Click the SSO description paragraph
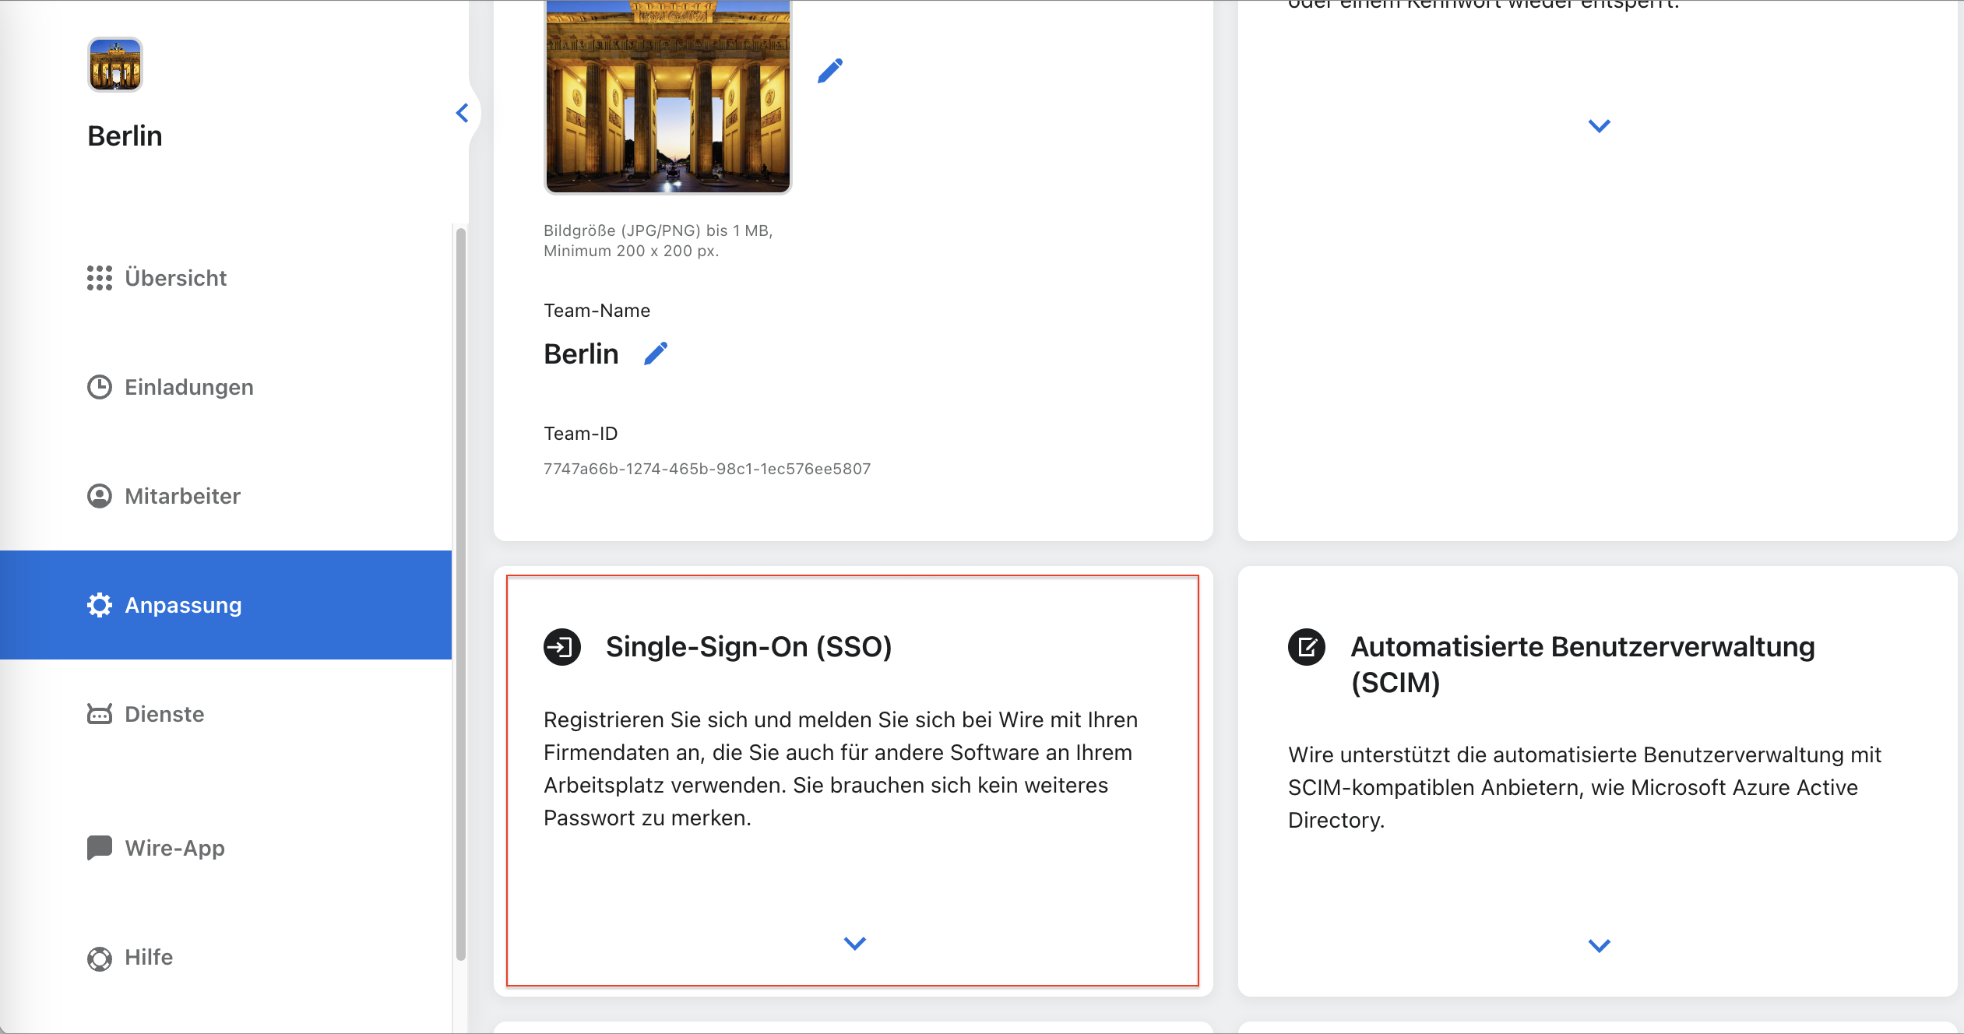1964x1034 pixels. (x=841, y=768)
